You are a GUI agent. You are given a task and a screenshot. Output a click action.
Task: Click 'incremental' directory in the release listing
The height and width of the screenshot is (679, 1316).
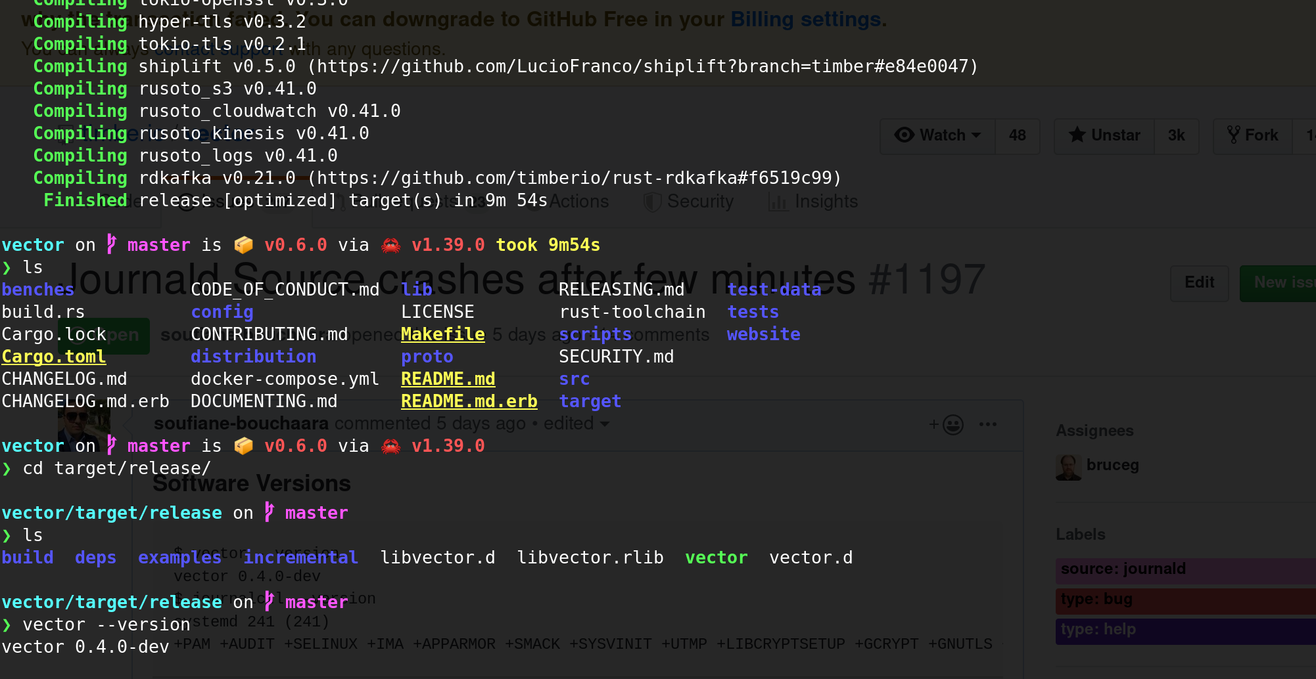[301, 558]
